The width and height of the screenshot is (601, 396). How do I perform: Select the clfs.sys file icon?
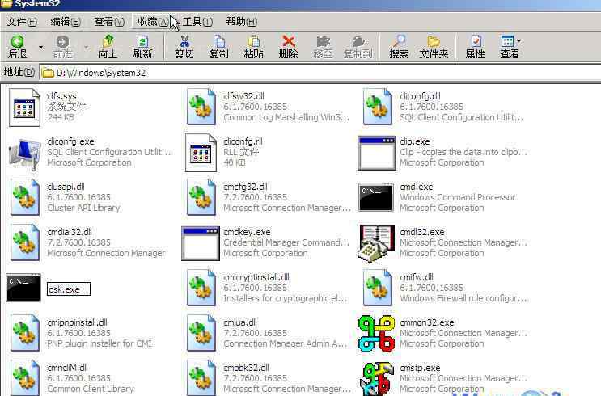point(24,107)
